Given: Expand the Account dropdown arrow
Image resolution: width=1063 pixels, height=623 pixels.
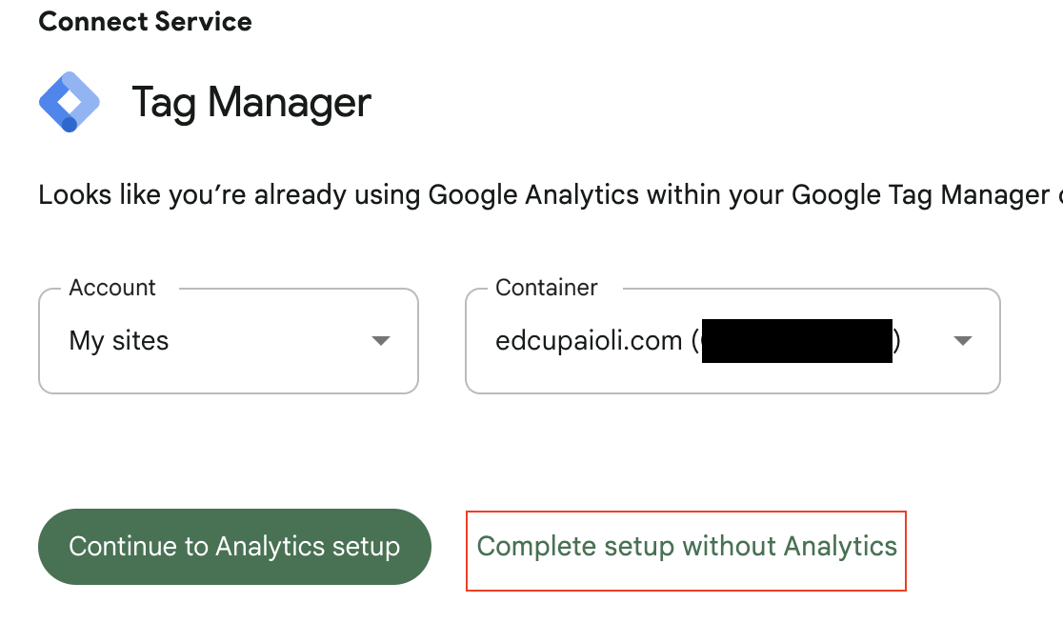Looking at the screenshot, I should 381,341.
